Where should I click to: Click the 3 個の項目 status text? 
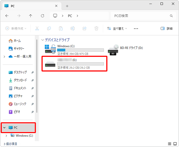point(10,144)
